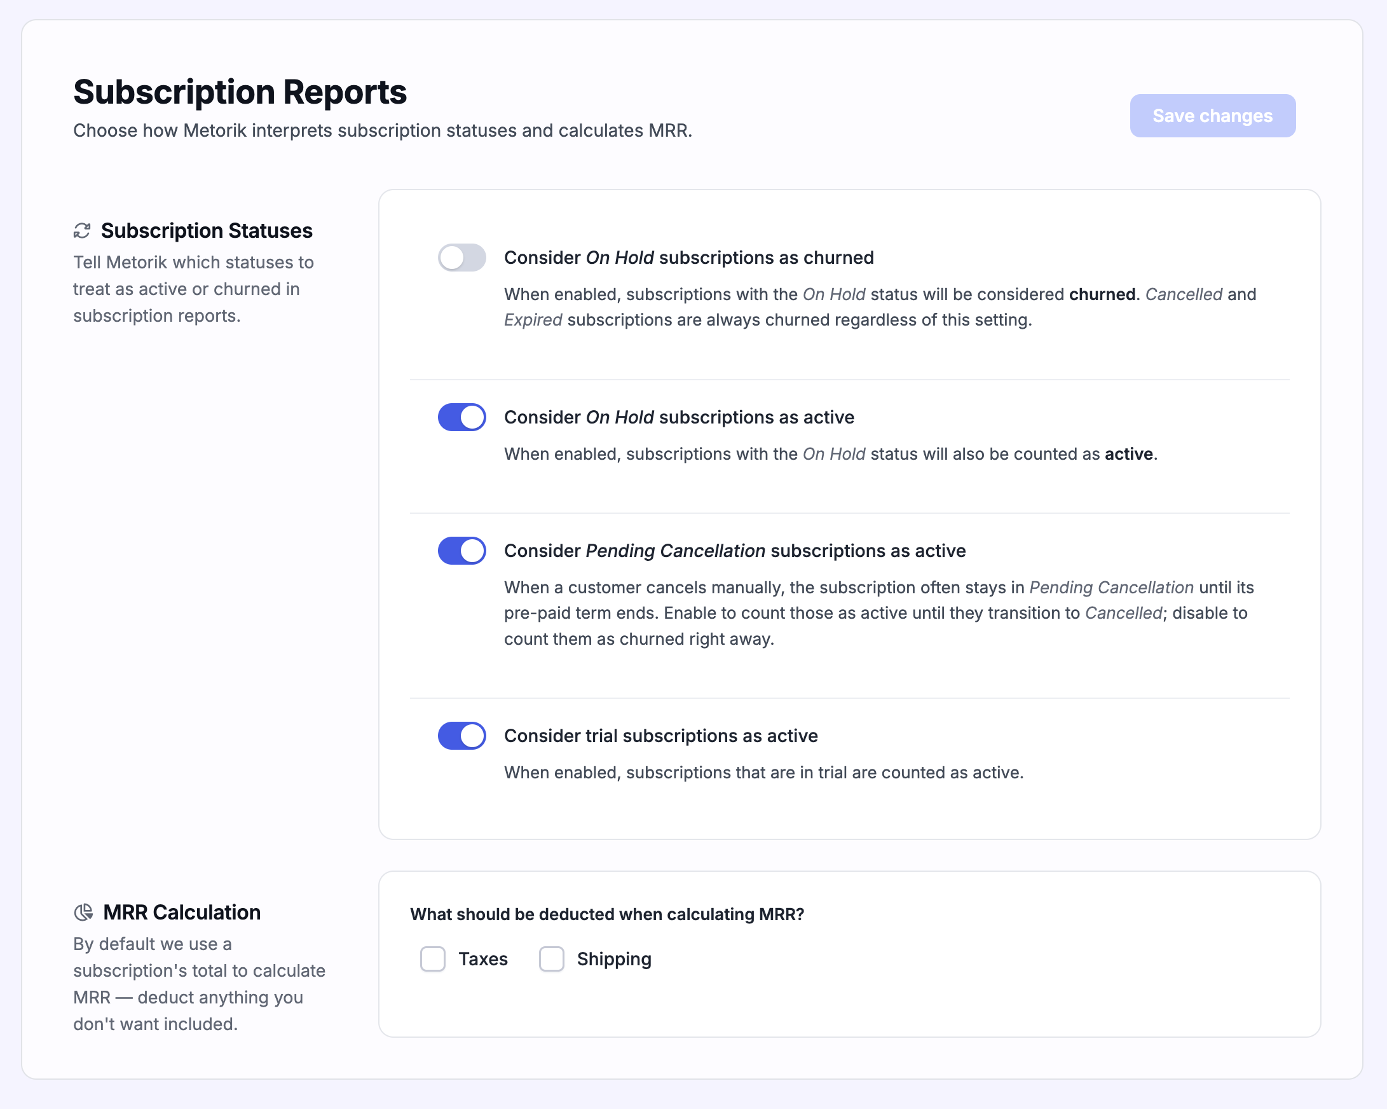Click the MRR Calculation section heading
The width and height of the screenshot is (1387, 1109).
(x=181, y=912)
